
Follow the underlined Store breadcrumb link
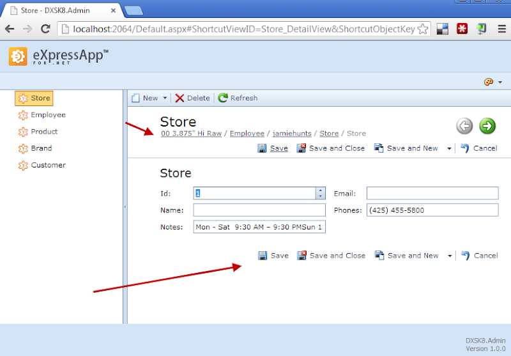point(329,134)
